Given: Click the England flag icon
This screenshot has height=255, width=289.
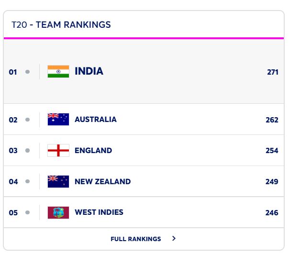Looking at the screenshot, I should pyautogui.click(x=58, y=150).
